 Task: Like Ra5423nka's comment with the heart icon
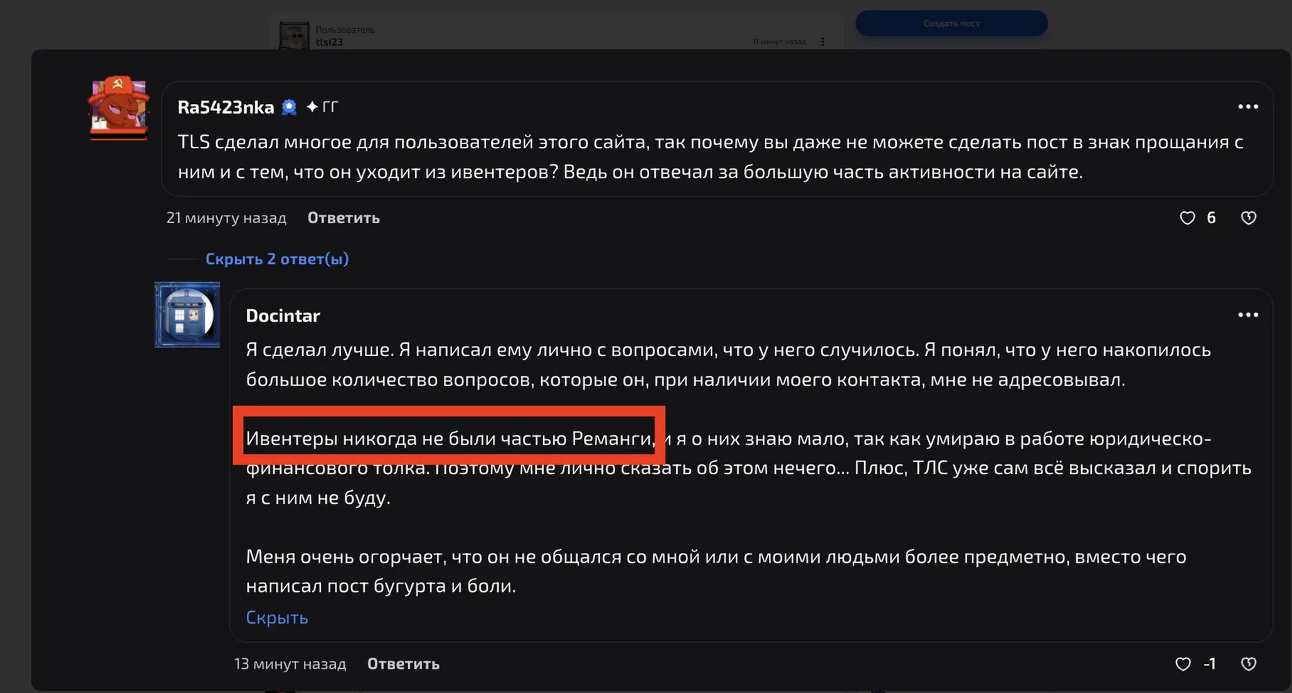pos(1187,218)
